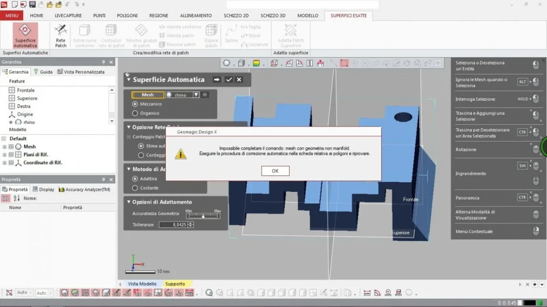The width and height of the screenshot is (547, 307).
Task: Select the Costante radio option
Action: click(x=135, y=188)
